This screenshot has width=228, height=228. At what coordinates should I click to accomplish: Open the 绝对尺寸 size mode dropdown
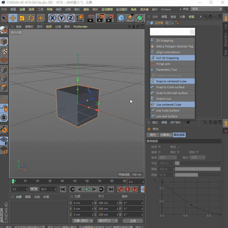click(108, 221)
